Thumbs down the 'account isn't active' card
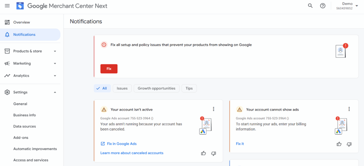Image resolution: width=364 pixels, height=166 pixels. coord(214,153)
